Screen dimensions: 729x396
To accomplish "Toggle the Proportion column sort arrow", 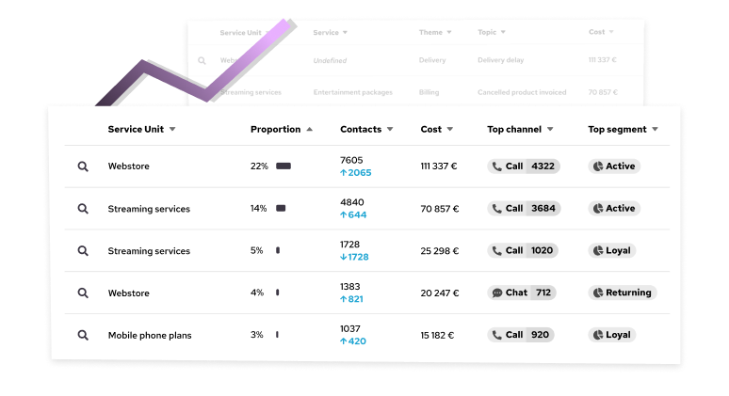I will pos(310,129).
